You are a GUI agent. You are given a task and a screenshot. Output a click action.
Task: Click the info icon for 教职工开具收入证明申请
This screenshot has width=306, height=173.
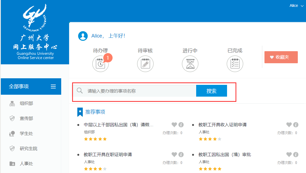click(x=296, y=125)
